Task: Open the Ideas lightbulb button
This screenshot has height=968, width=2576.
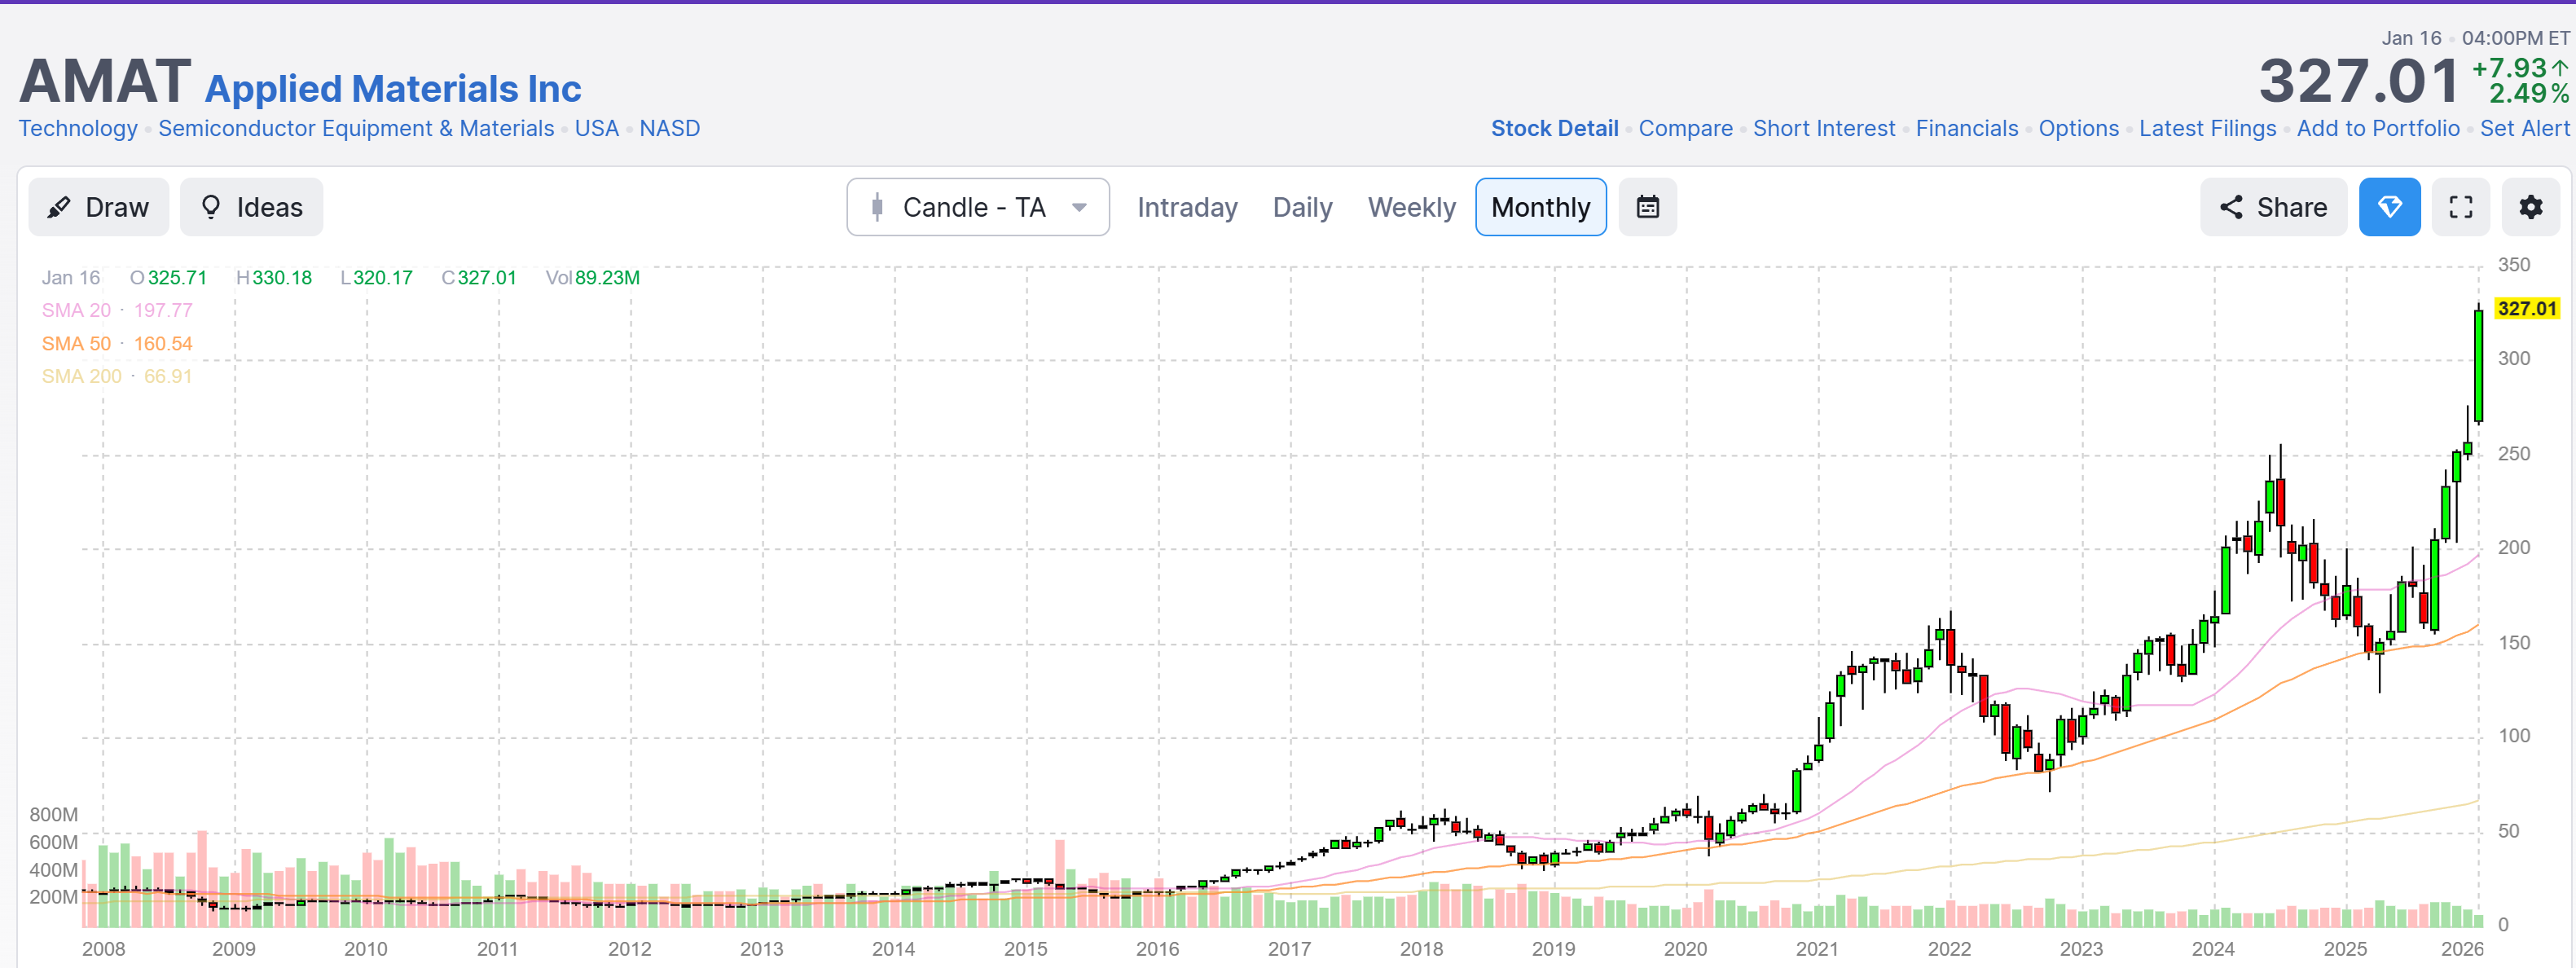Action: coord(251,207)
